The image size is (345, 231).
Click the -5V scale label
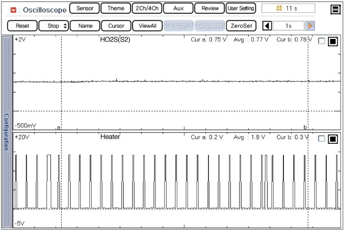tap(20, 223)
